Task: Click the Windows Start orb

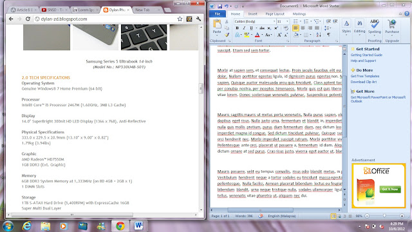Action: click(8, 226)
